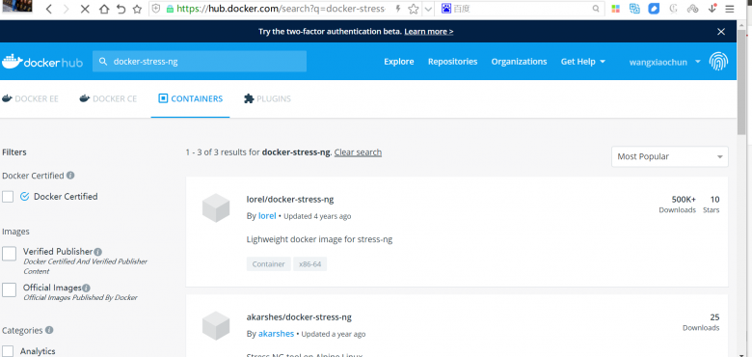Select the CONTAINERS tab
Image resolution: width=752 pixels, height=357 pixels.
190,98
